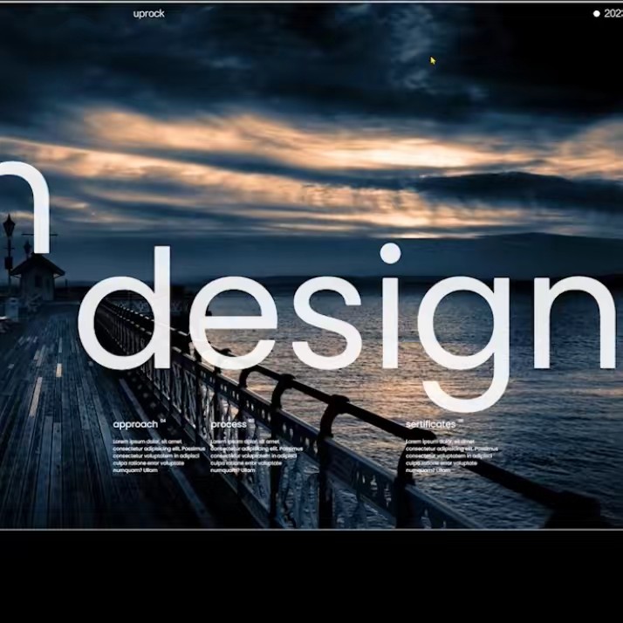This screenshot has width=623, height=623.
Task: Click the superscript number next to sertificates
Action: [x=460, y=421]
